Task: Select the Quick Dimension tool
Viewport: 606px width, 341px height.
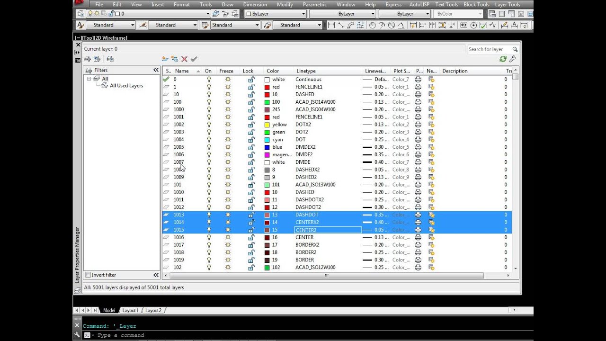Action: [414, 25]
